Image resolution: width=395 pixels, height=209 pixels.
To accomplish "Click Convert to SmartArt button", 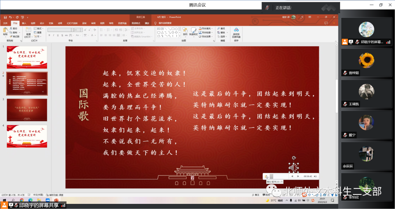I will (x=142, y=36).
